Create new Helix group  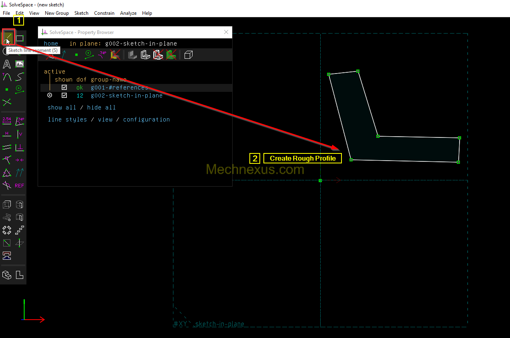click(7, 217)
